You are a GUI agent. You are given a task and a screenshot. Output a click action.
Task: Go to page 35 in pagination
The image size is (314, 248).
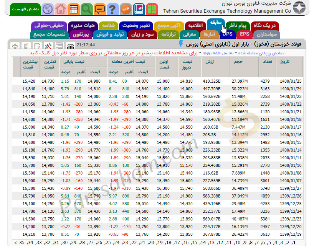coord(22,243)
